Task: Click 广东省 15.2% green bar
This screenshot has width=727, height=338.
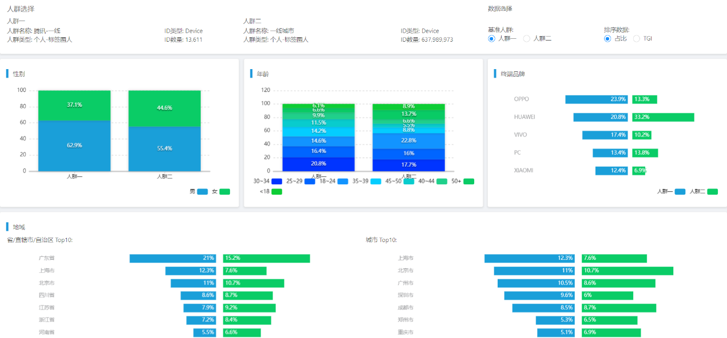Action: 267,258
